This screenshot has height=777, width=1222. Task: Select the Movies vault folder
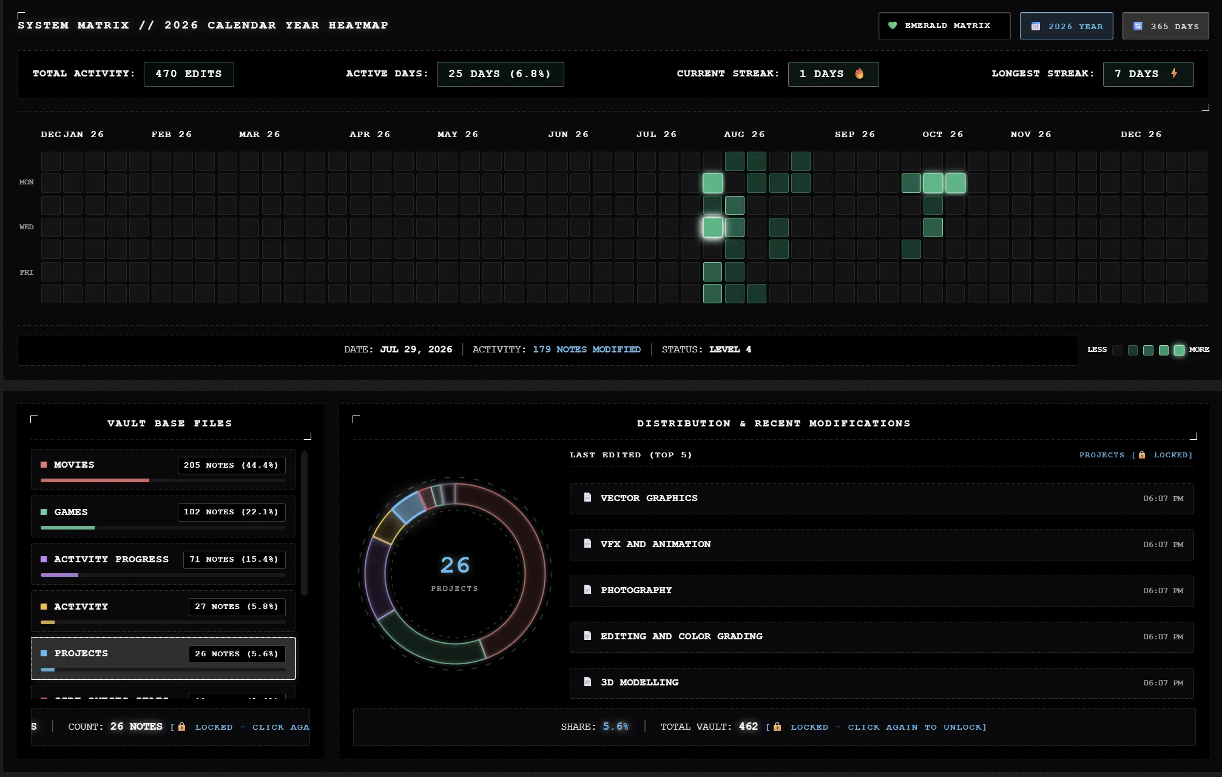pos(163,469)
